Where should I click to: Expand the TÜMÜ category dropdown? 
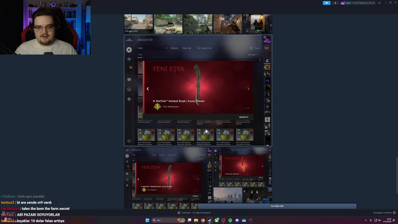[x=153, y=48]
